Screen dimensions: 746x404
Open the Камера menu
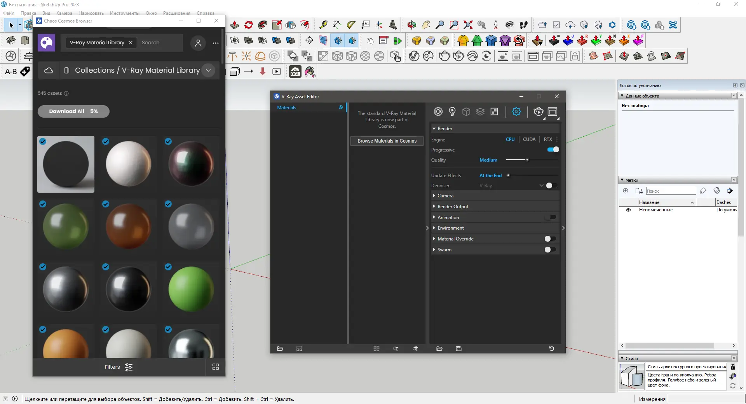tap(64, 13)
